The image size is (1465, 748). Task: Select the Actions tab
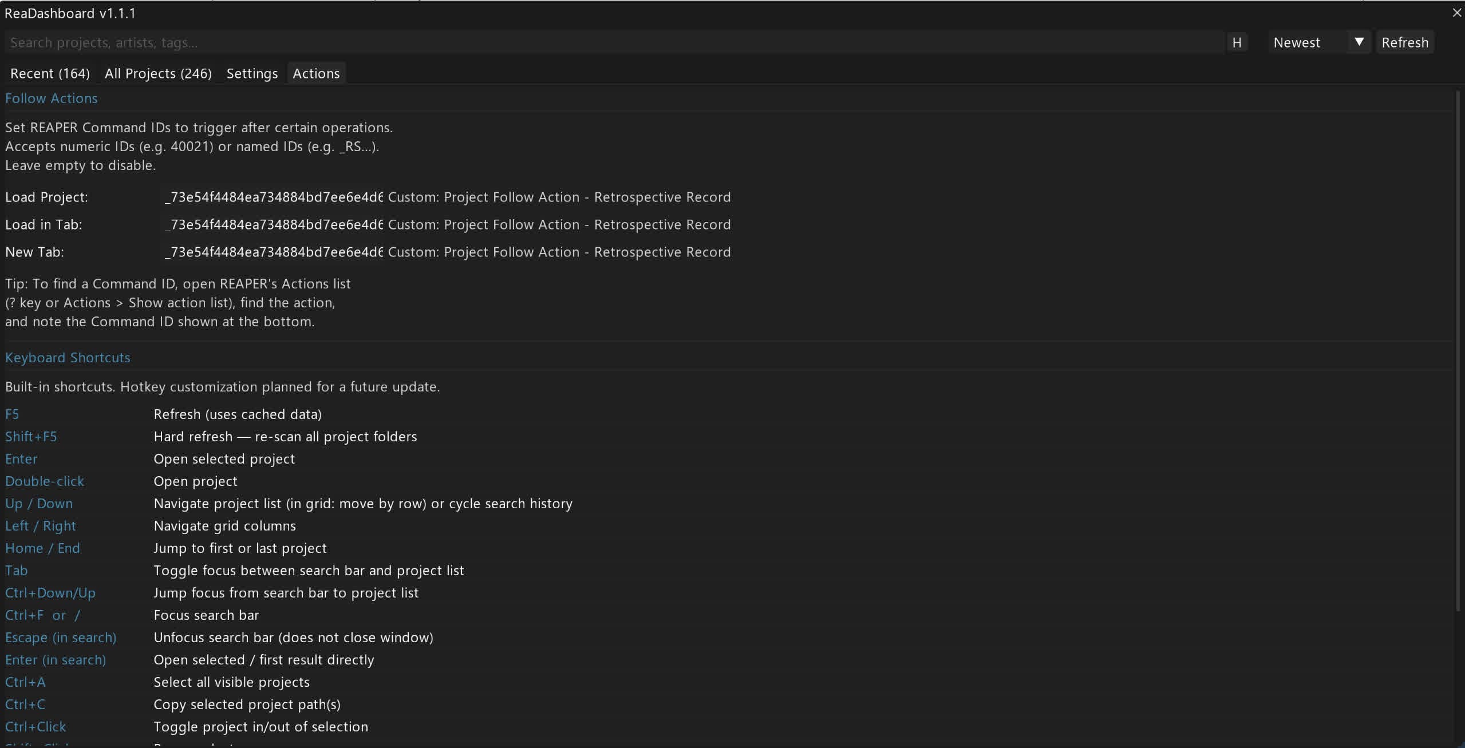pyautogui.click(x=316, y=73)
